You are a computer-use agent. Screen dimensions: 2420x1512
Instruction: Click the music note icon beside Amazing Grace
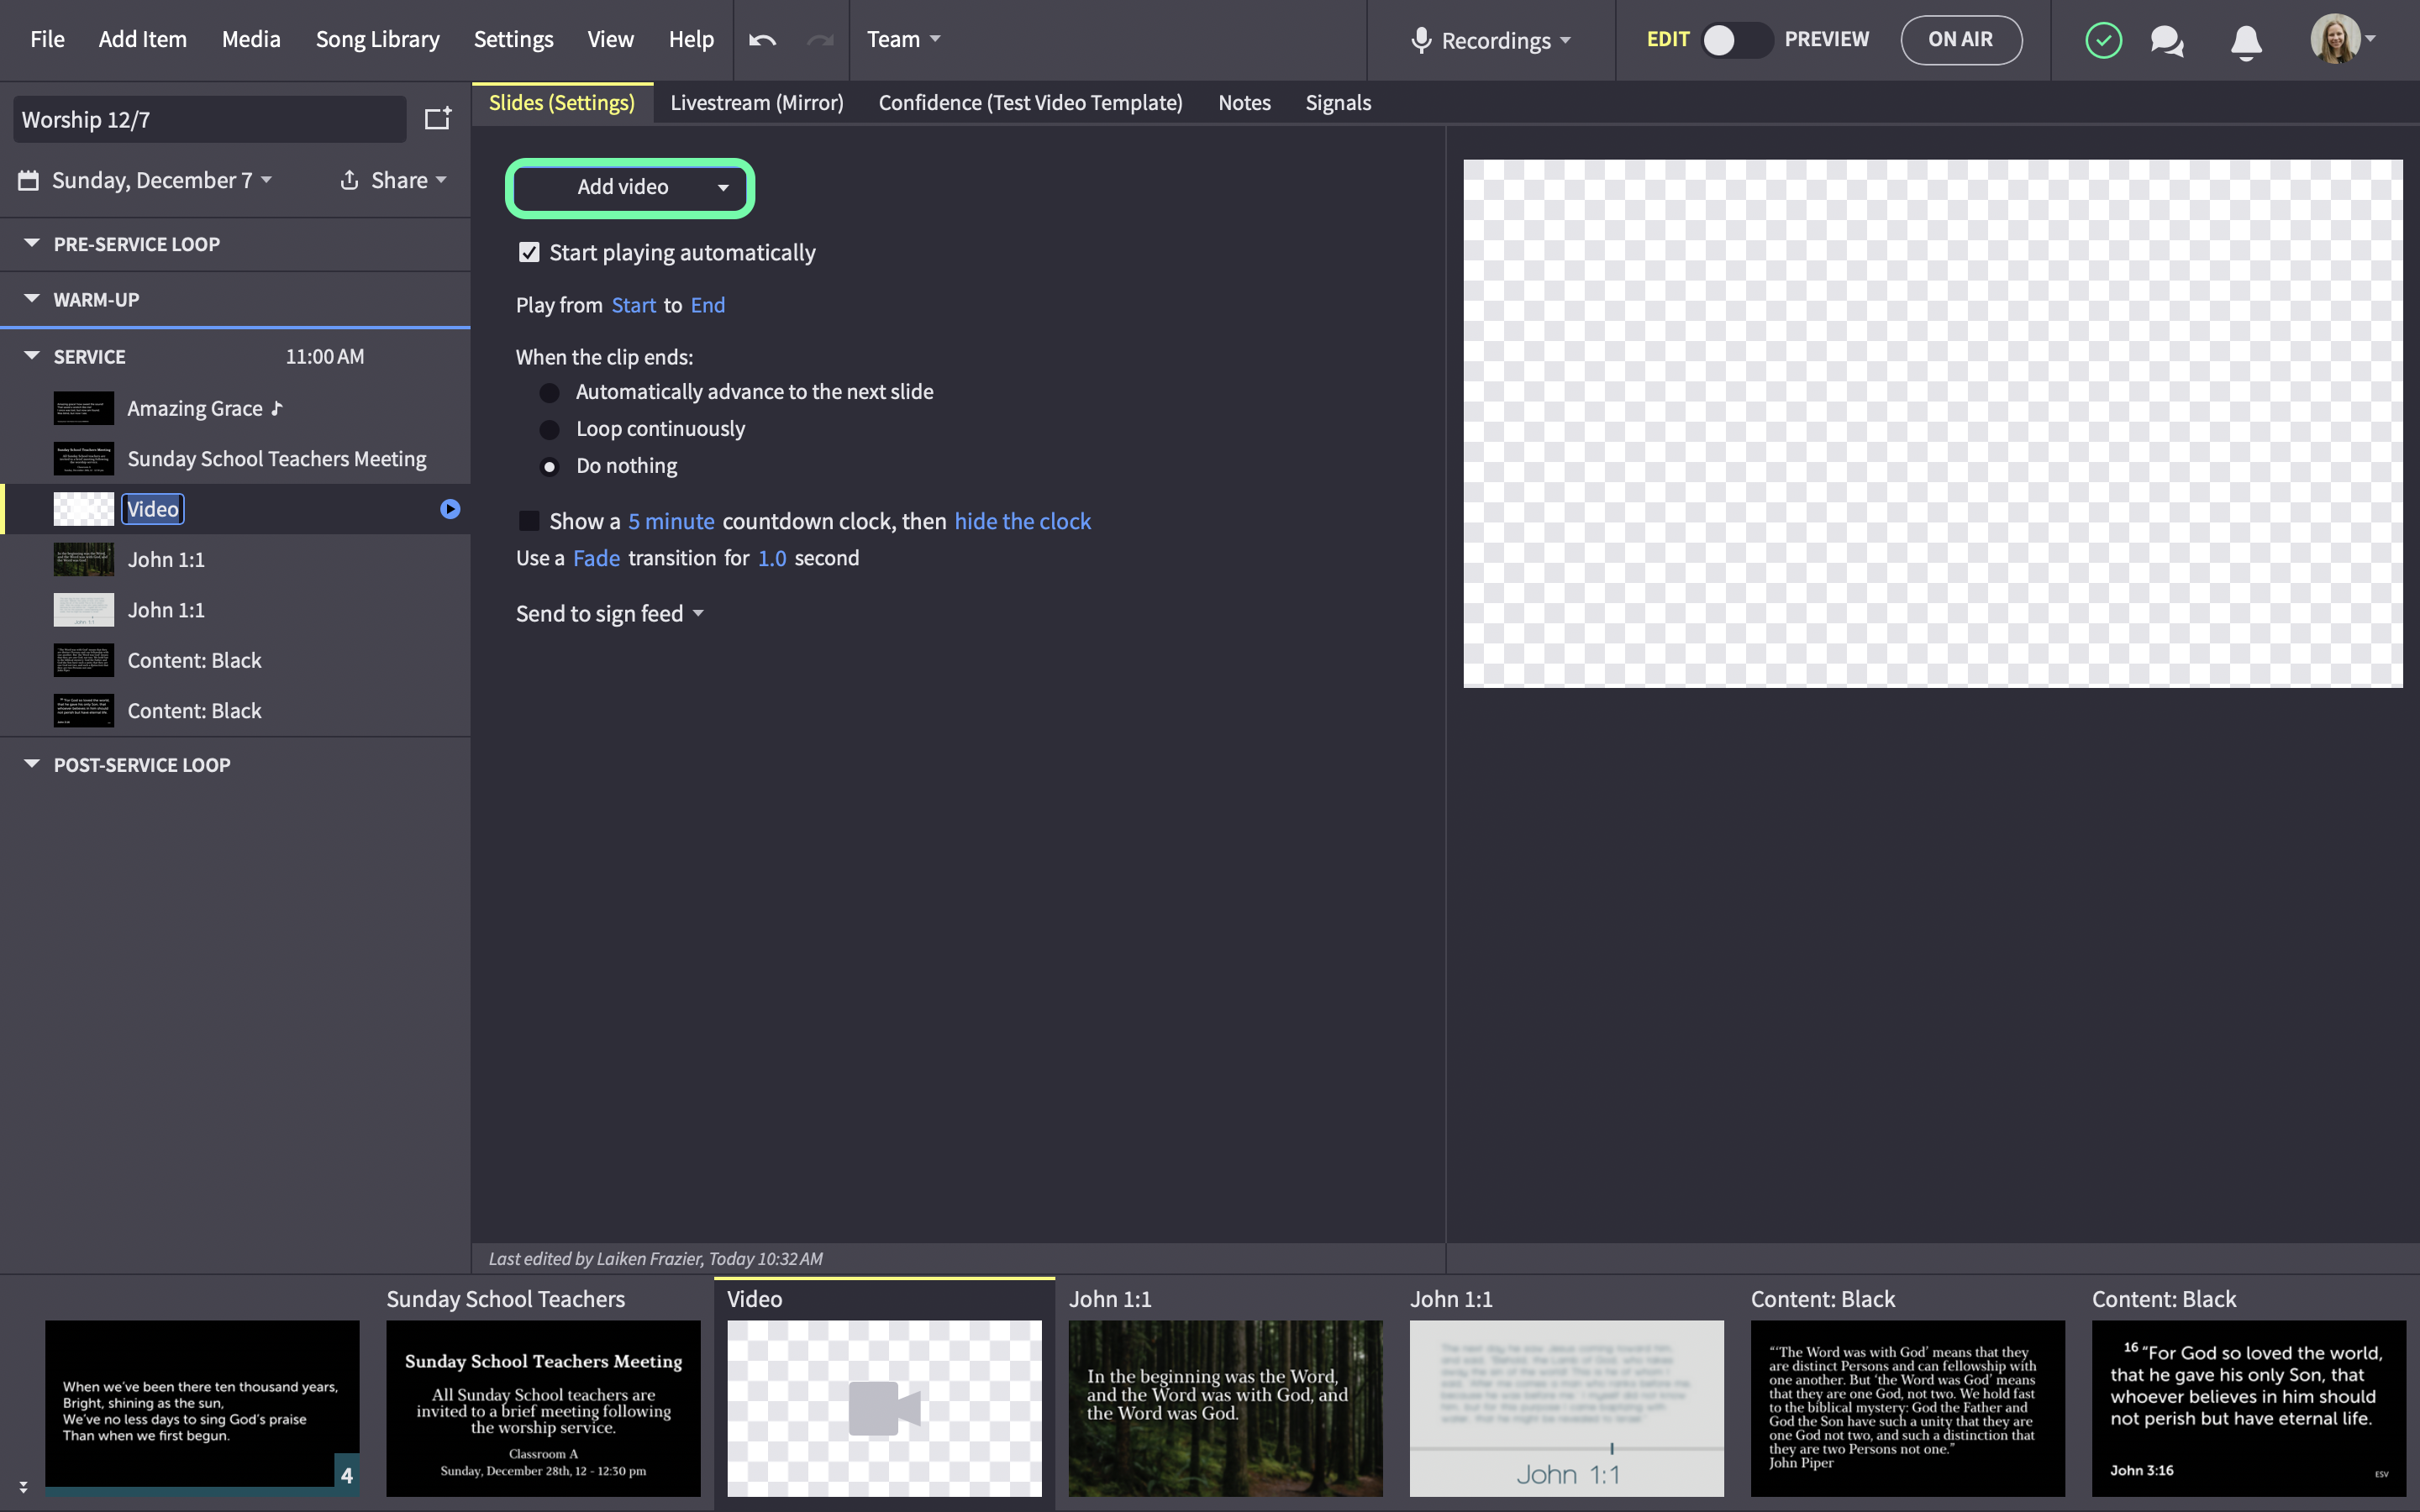click(x=277, y=408)
